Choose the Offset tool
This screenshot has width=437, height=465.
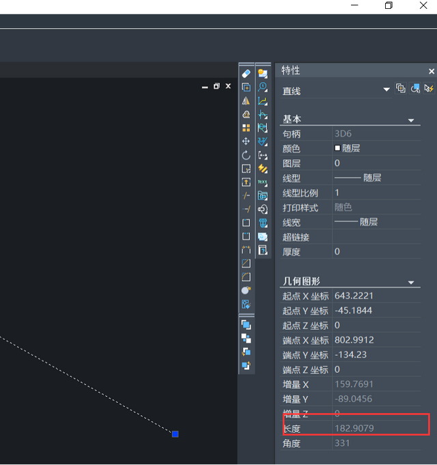[246, 115]
